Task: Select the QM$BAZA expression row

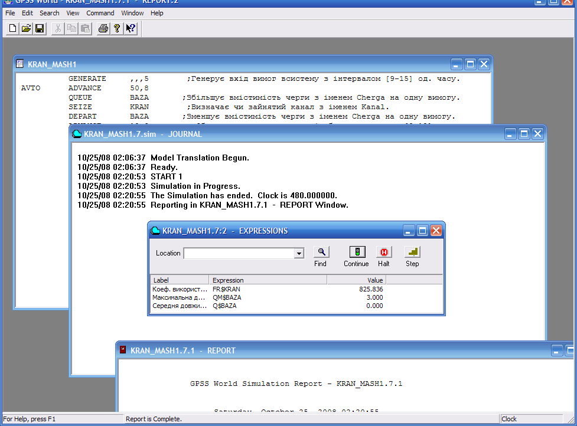Action: click(296, 297)
